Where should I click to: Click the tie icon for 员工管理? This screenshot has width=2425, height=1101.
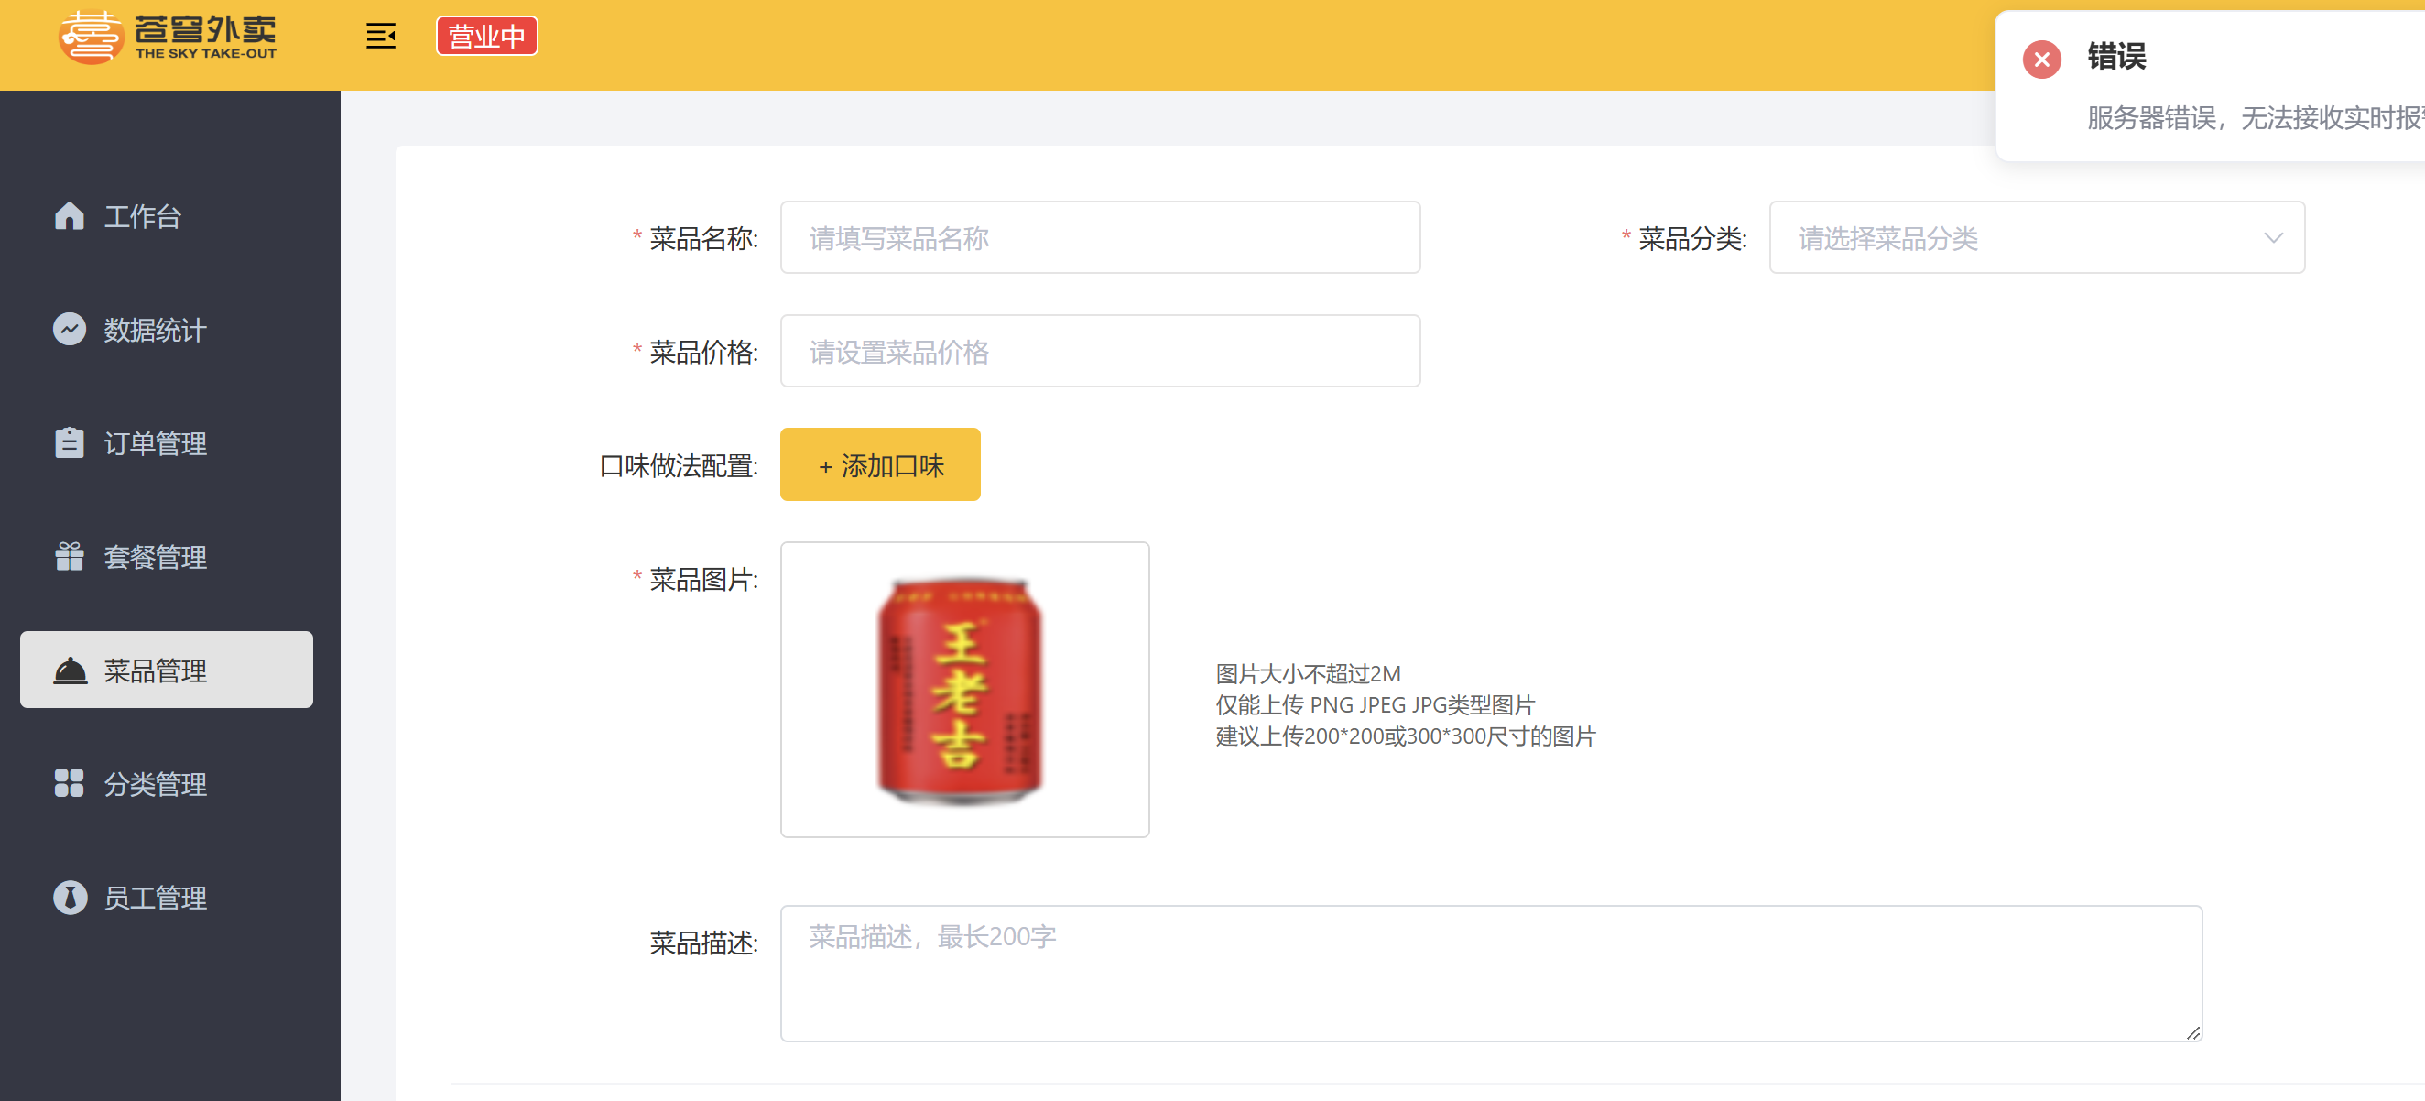click(x=69, y=898)
